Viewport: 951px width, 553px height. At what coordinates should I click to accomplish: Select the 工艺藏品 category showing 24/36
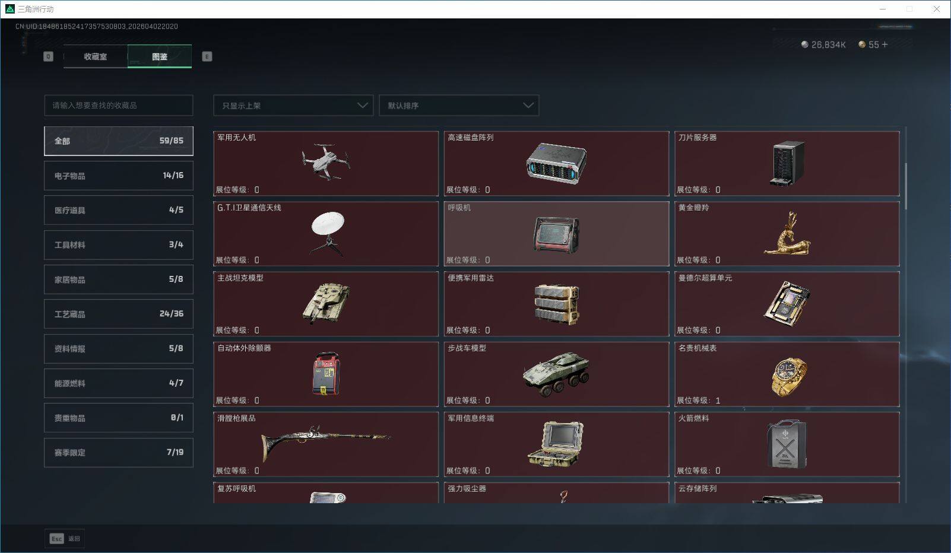pos(118,314)
